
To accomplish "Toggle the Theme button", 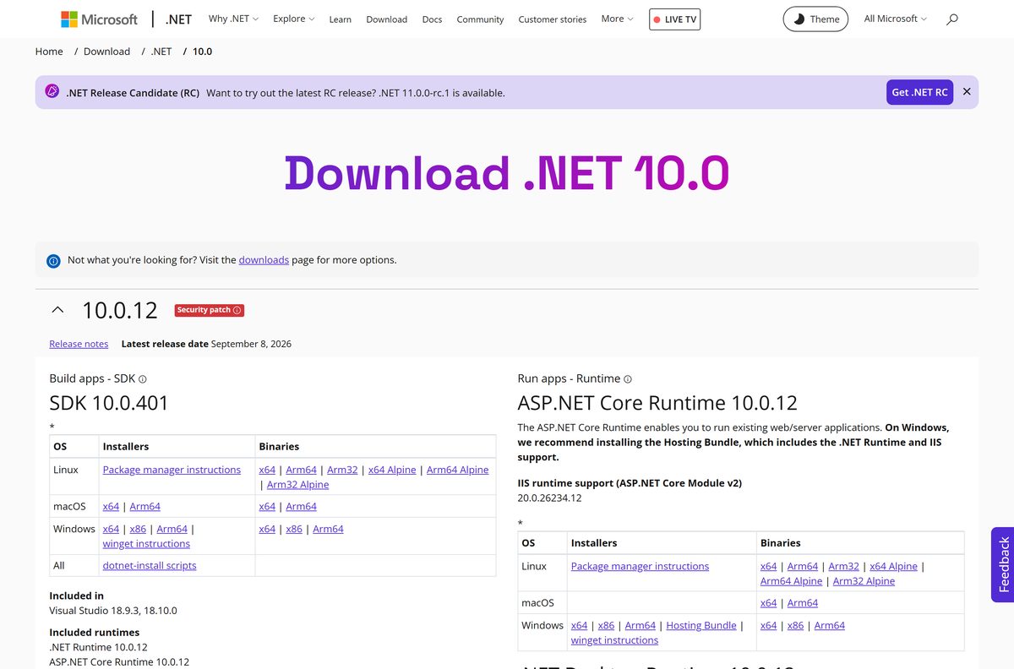I will coord(815,19).
